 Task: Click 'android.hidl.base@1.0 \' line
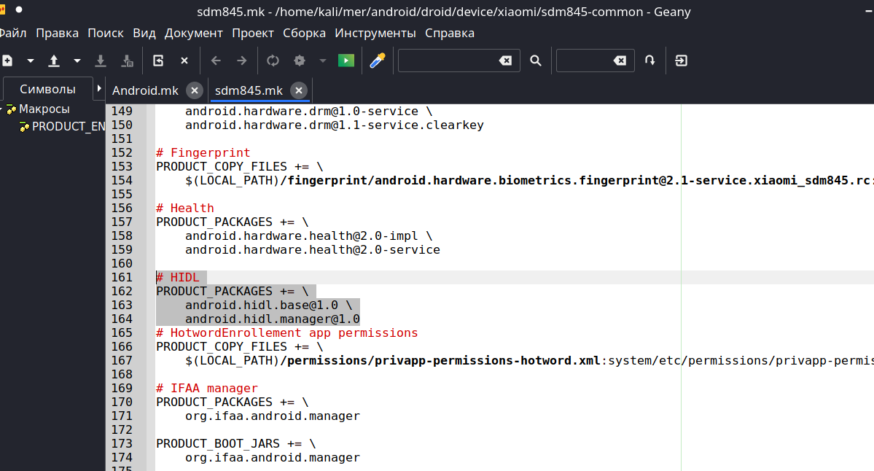(269, 305)
